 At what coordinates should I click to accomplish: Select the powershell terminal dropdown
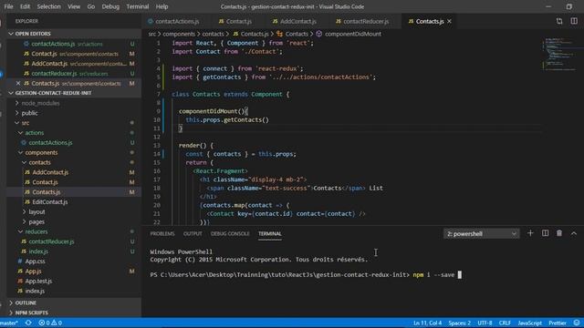pyautogui.click(x=481, y=233)
